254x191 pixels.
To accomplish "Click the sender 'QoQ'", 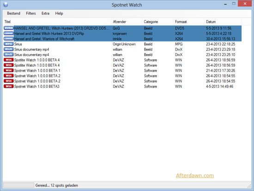I will [x=116, y=28].
